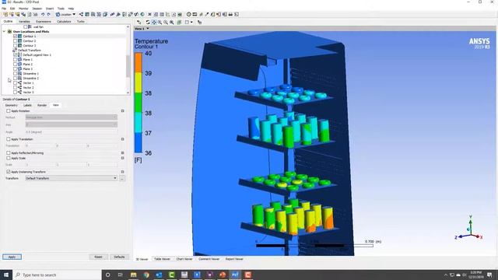Click the blue band of temperature legend

(139, 142)
